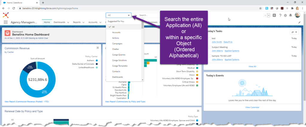Open the Today's Tasks filter dropdown
The width and height of the screenshot is (306, 127).
point(294,32)
